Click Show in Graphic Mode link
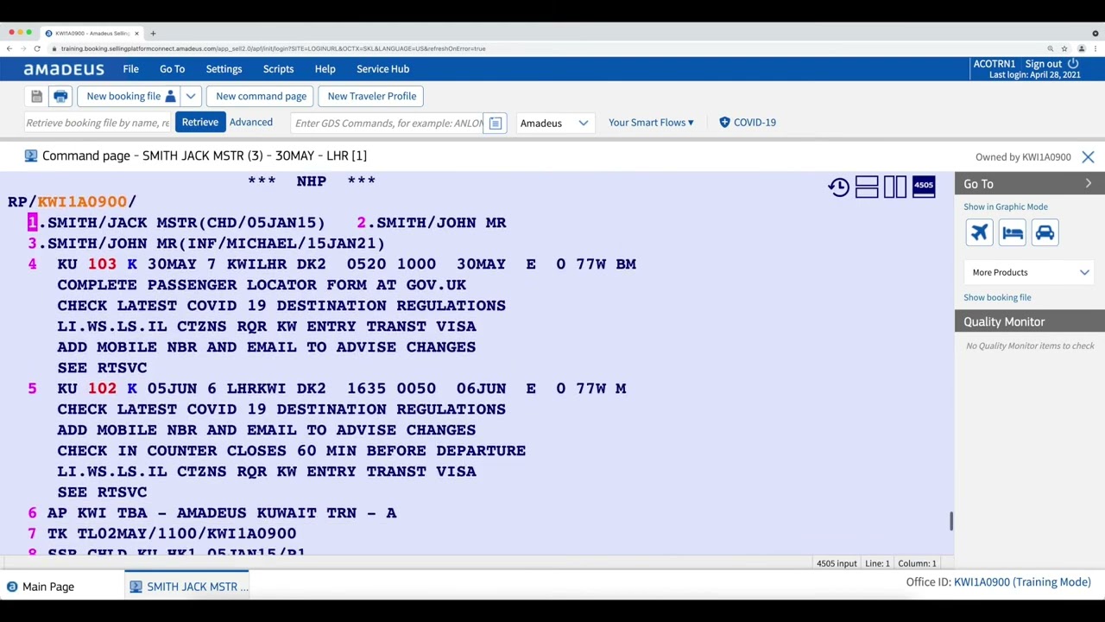1105x622 pixels. [1006, 207]
